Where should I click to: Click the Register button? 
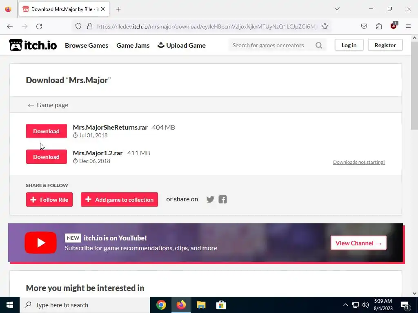click(x=385, y=45)
